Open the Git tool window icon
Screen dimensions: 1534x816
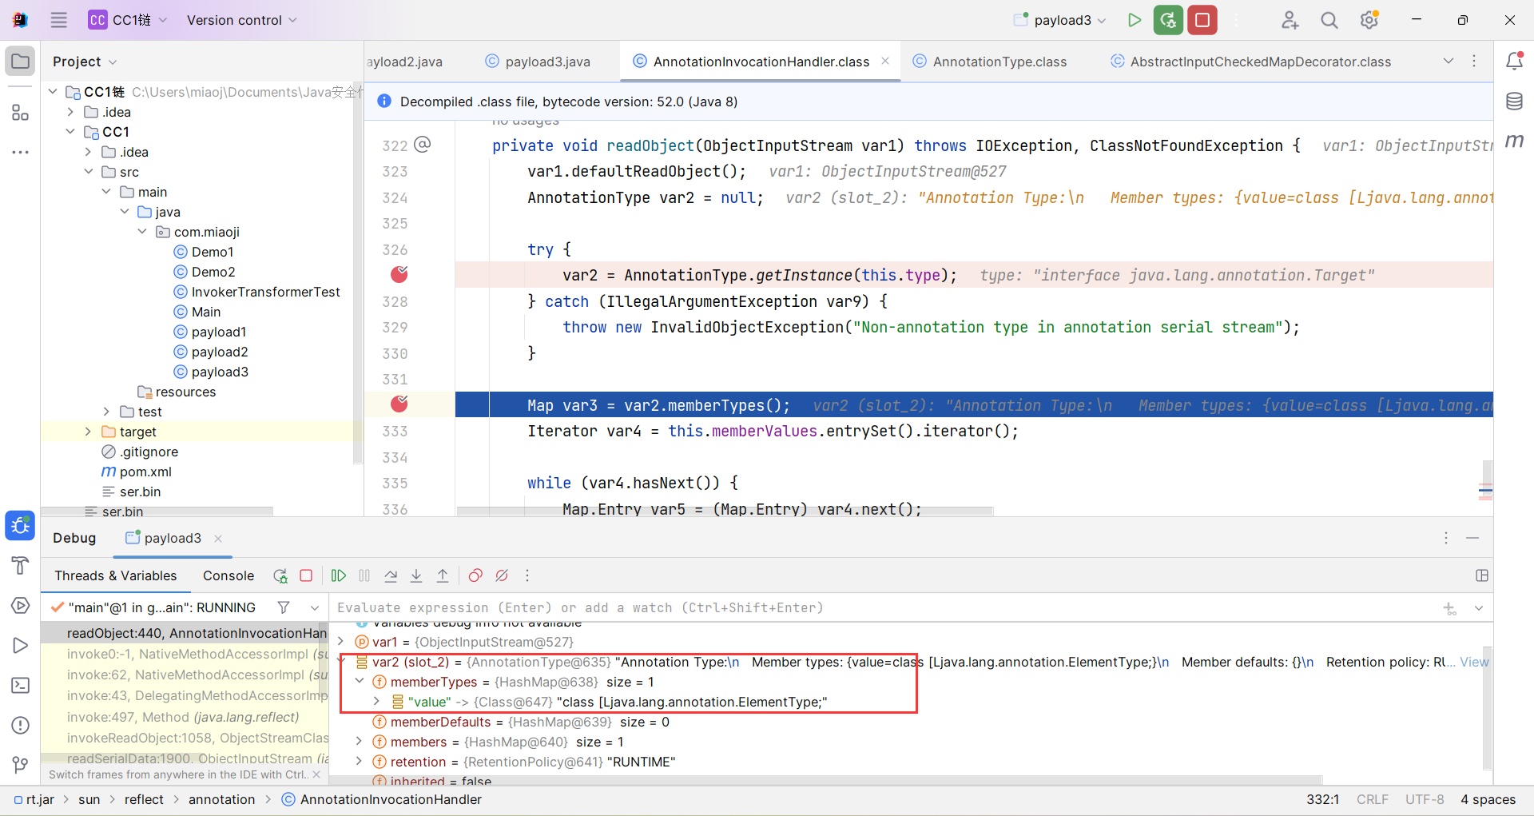(21, 765)
